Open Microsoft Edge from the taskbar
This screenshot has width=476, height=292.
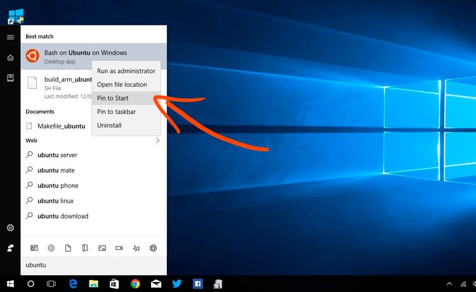(x=72, y=284)
